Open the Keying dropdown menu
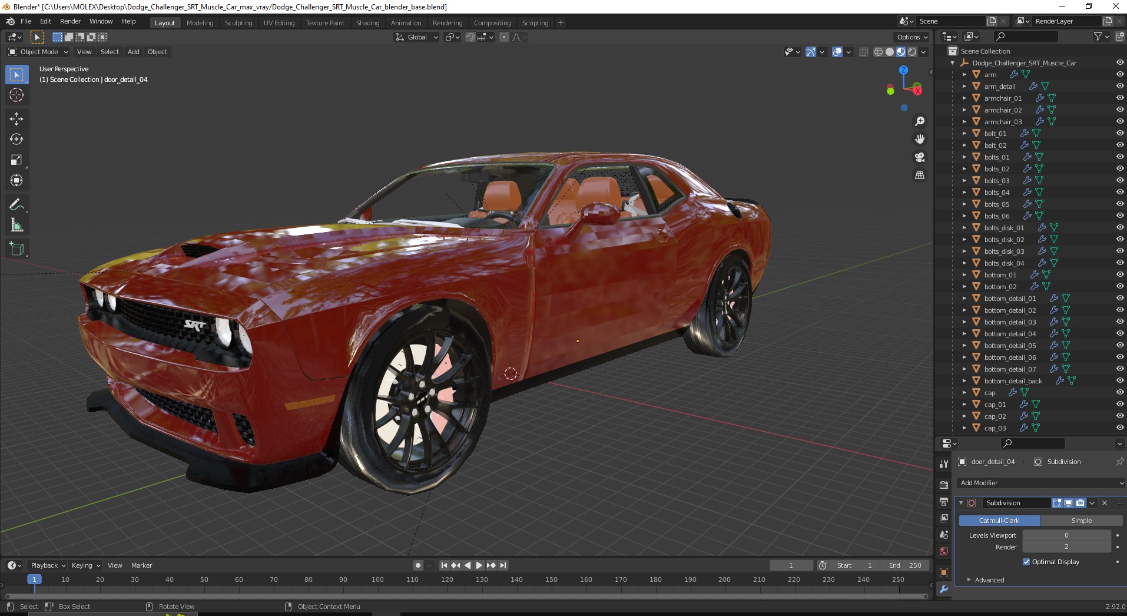This screenshot has width=1127, height=616. [x=86, y=565]
